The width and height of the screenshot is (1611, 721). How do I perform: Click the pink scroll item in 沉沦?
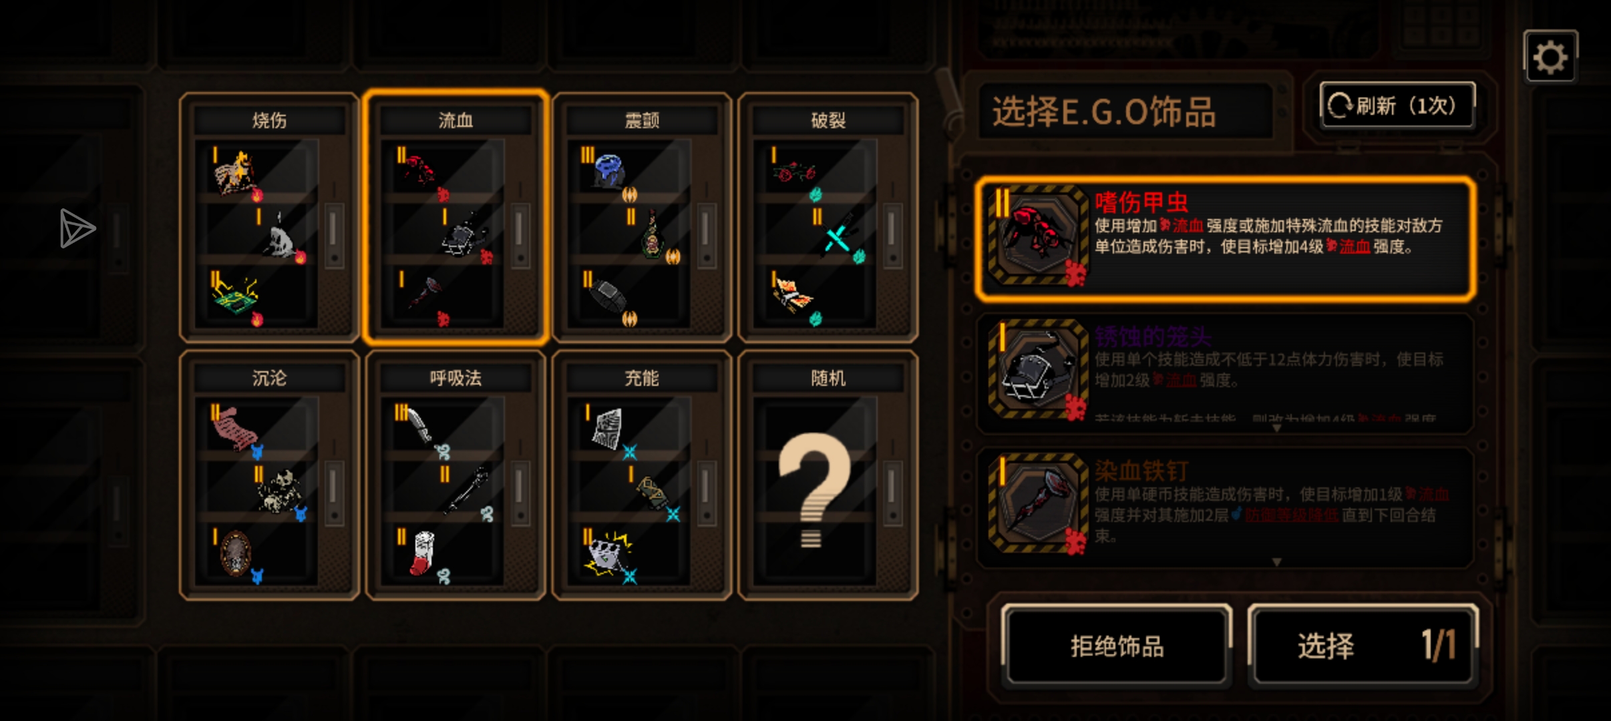(235, 428)
